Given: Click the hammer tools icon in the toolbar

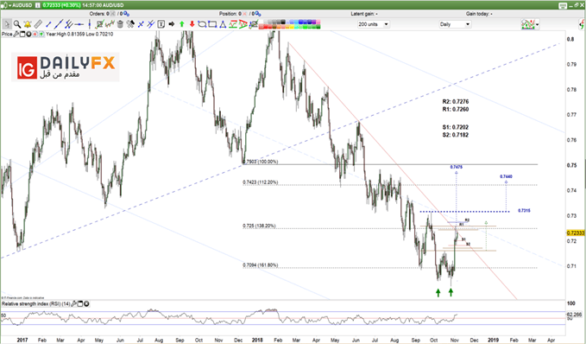Looking at the screenshot, I should [x=130, y=24].
